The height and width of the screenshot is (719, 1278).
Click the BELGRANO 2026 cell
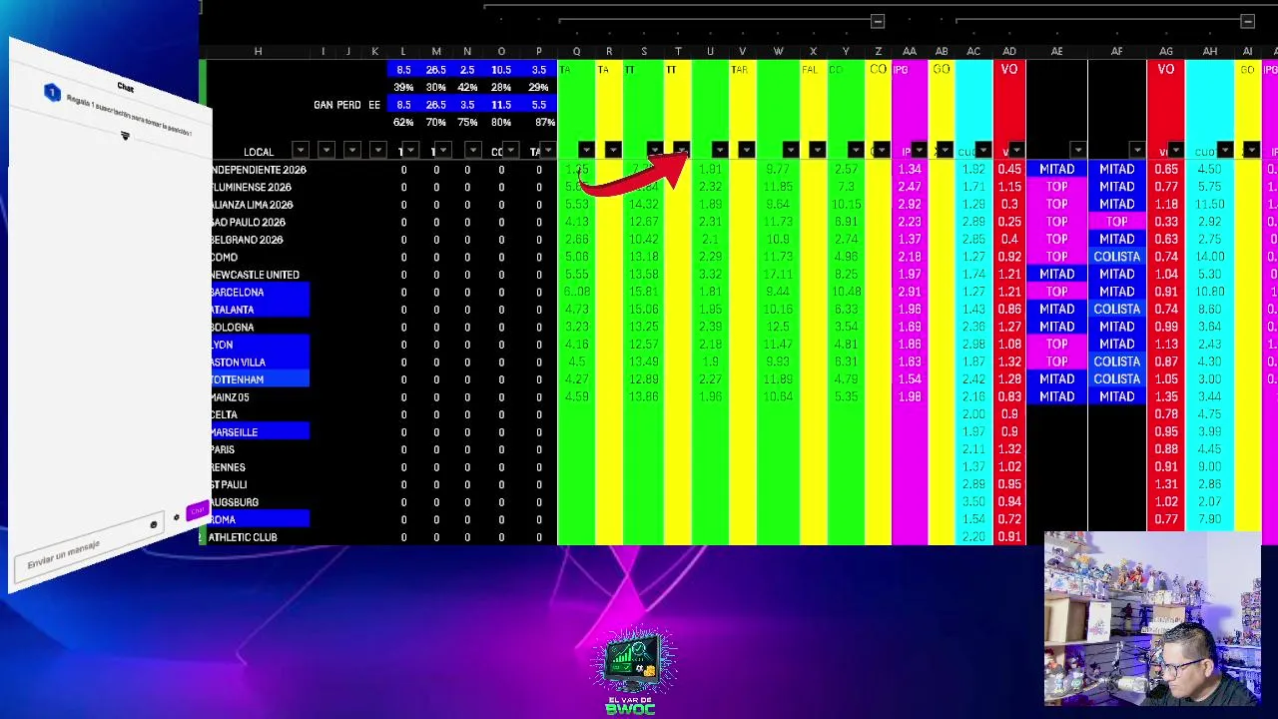259,240
